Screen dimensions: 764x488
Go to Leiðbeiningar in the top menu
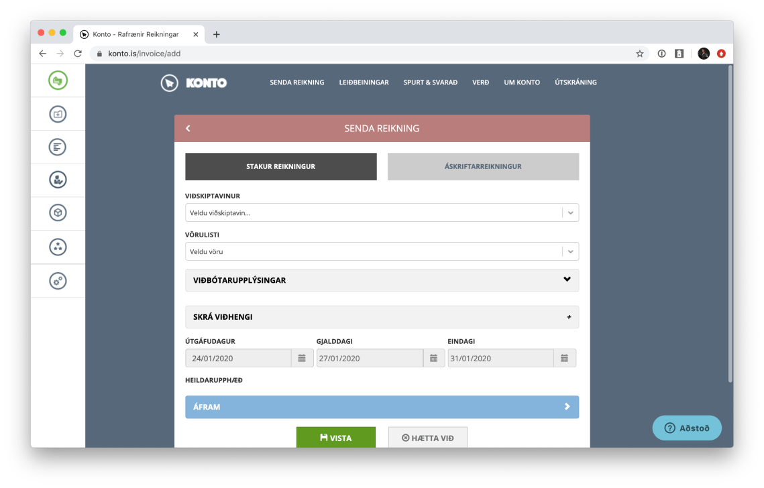(x=364, y=82)
